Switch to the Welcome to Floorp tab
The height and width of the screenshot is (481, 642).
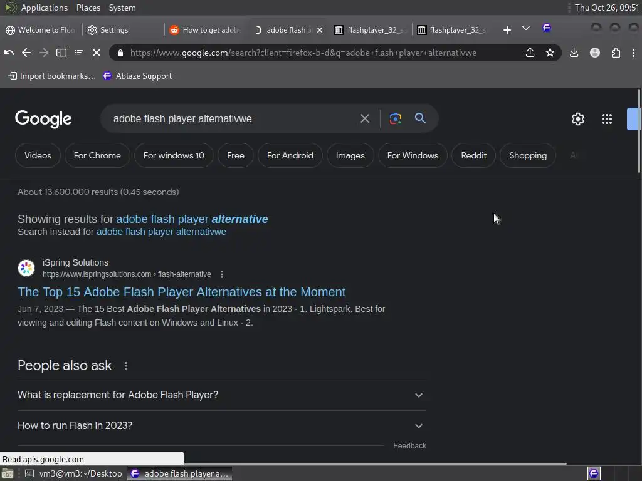click(40, 30)
